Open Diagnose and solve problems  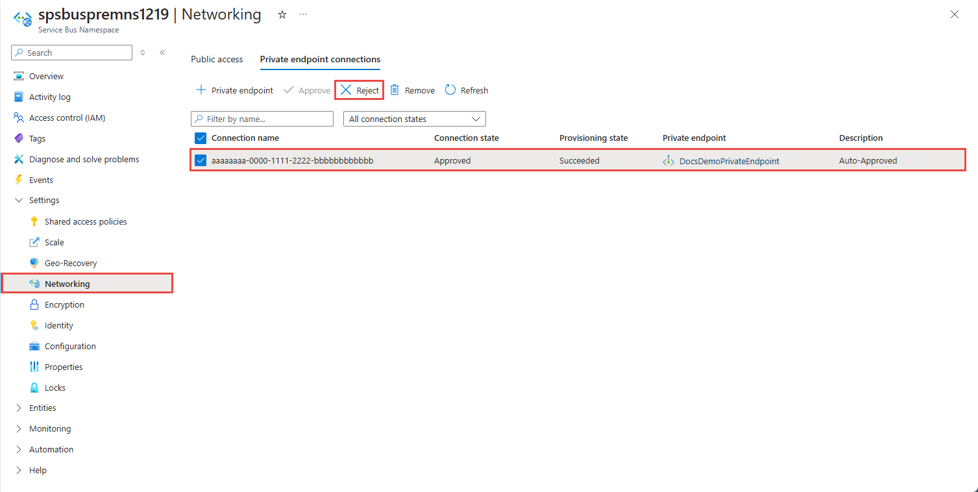point(84,159)
